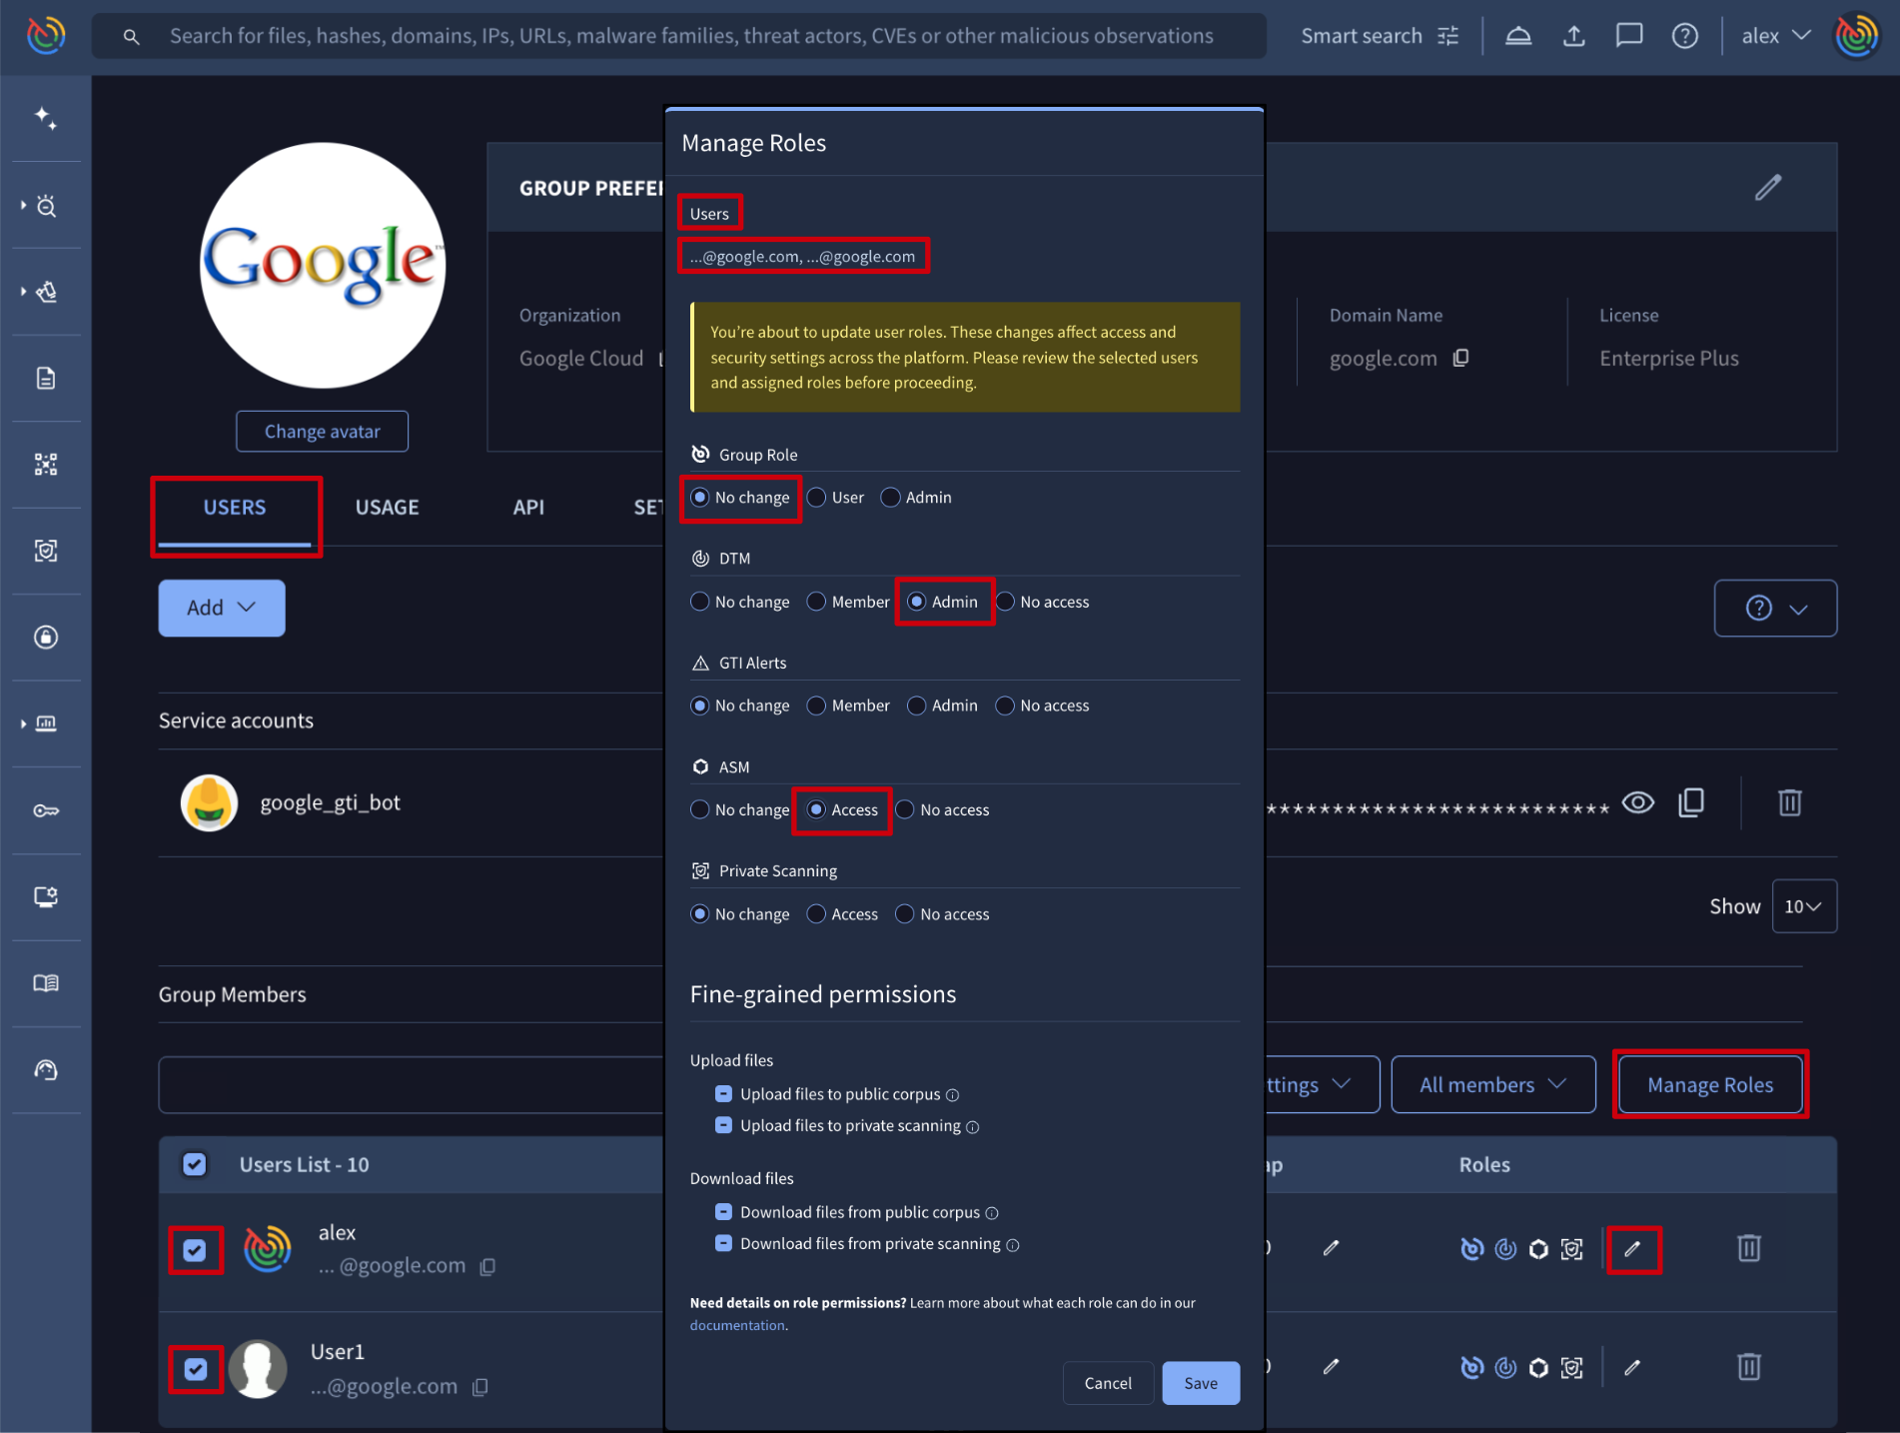Switch to the API tab
1900x1433 pixels.
point(528,508)
